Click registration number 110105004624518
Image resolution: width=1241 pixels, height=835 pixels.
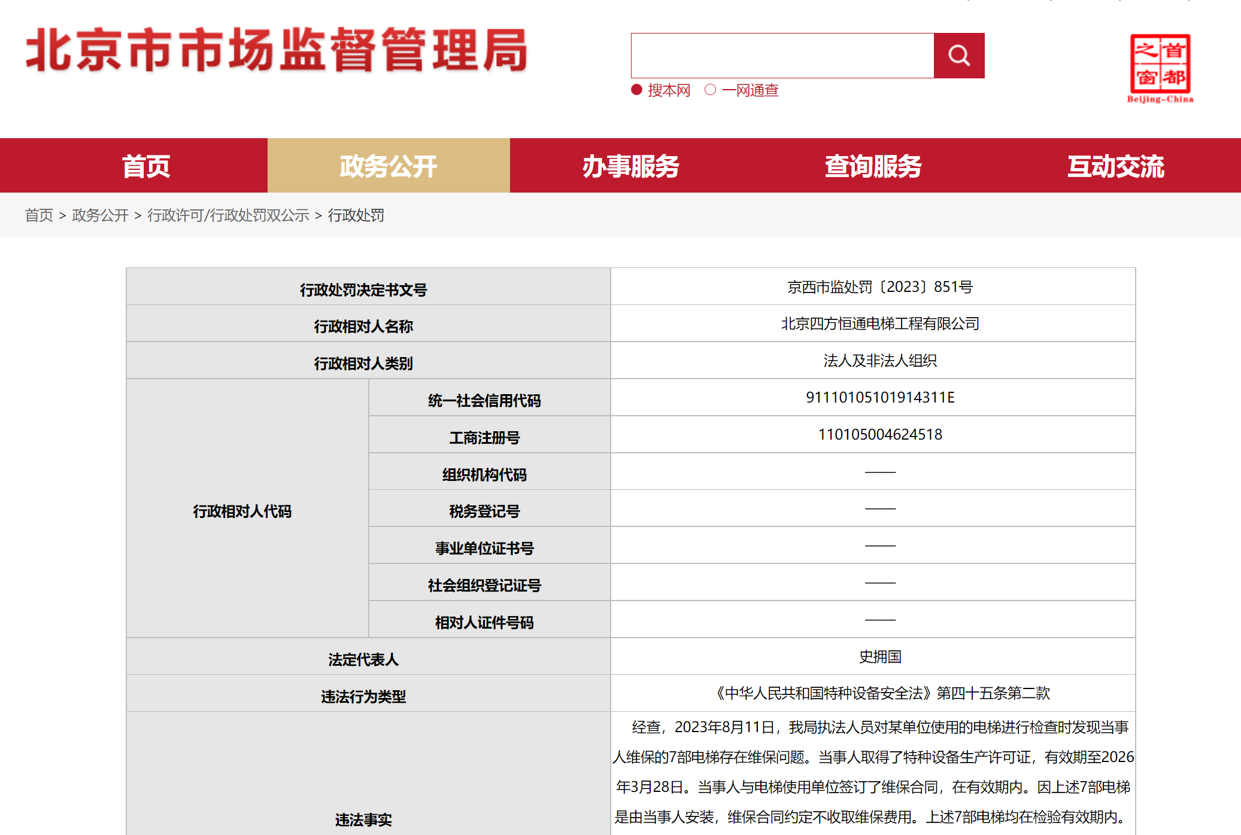pyautogui.click(x=880, y=435)
